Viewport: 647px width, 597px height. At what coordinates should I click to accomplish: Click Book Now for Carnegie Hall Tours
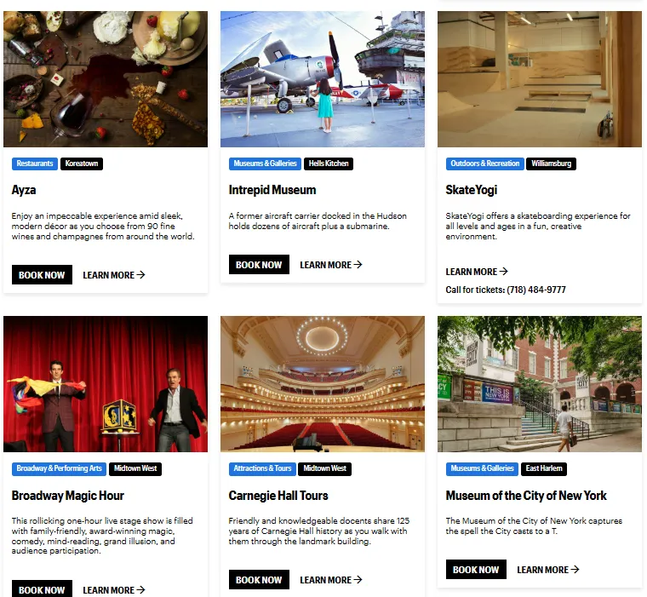[259, 580]
